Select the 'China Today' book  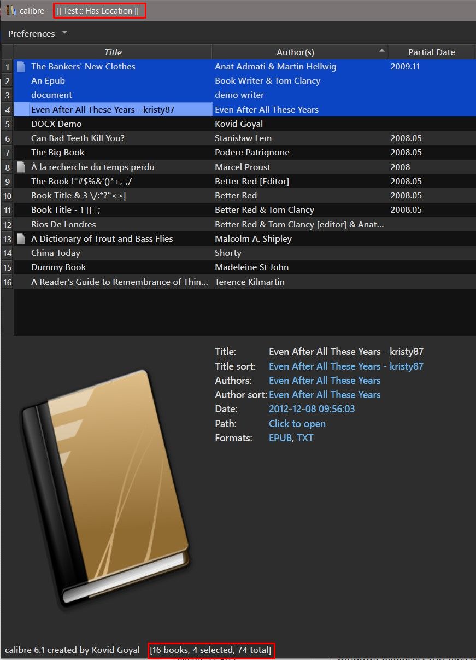56,253
